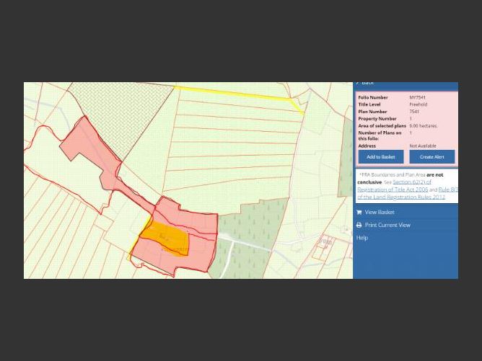Select the green forest area with tree symbols
The height and width of the screenshot is (361, 482).
(249, 236)
